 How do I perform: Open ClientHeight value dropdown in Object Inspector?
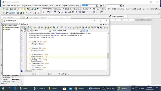[22, 81]
